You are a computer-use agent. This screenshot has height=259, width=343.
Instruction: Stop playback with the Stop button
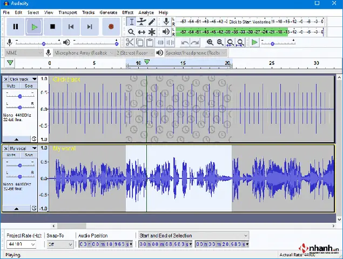coord(52,26)
